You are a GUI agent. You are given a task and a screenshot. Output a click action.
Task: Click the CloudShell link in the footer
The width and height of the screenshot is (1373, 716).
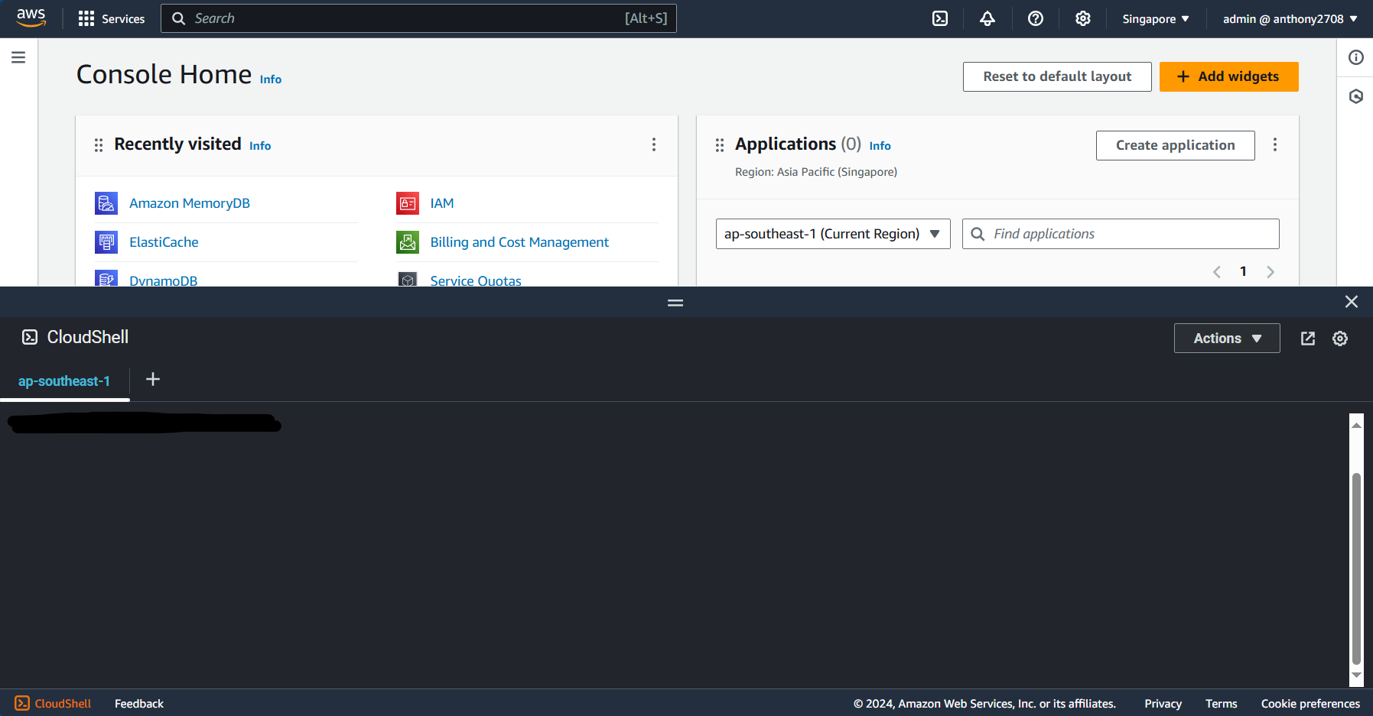(53, 704)
